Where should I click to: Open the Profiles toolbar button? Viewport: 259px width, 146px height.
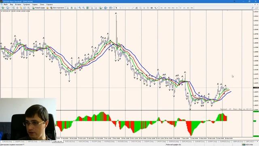click(x=8, y=8)
